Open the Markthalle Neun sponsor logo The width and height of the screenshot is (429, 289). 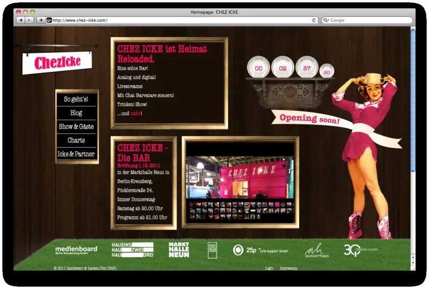[179, 250]
